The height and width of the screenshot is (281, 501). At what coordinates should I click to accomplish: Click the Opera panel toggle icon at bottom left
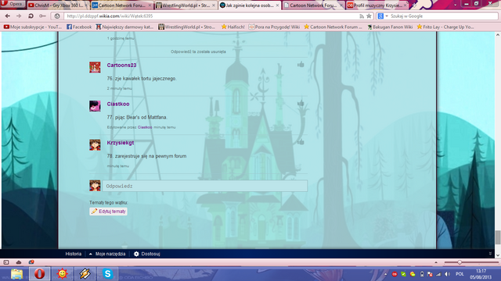(x=6, y=262)
